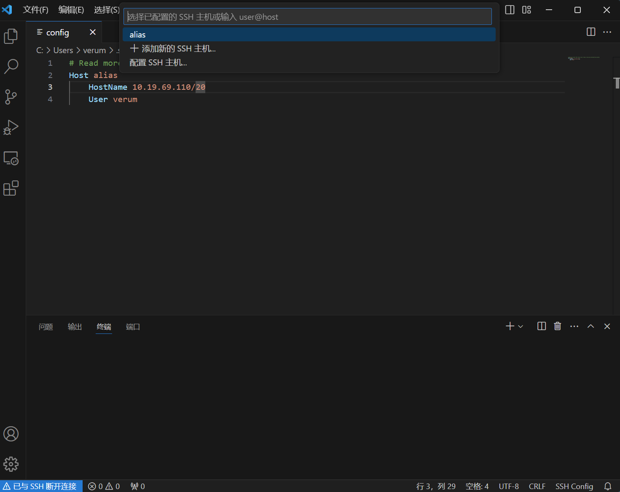Open the Explorer view in activity bar

tap(11, 36)
